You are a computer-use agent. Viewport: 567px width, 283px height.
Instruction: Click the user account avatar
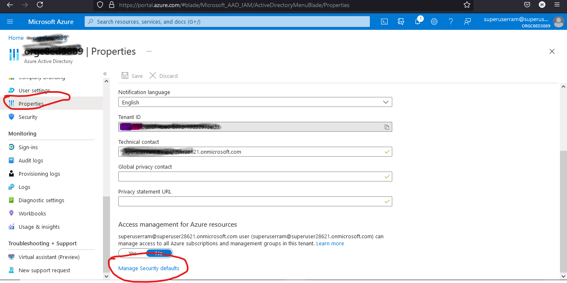(558, 22)
